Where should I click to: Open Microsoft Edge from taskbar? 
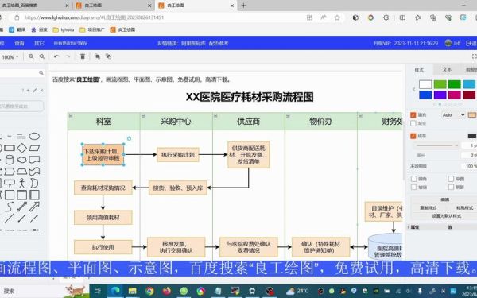(115, 292)
